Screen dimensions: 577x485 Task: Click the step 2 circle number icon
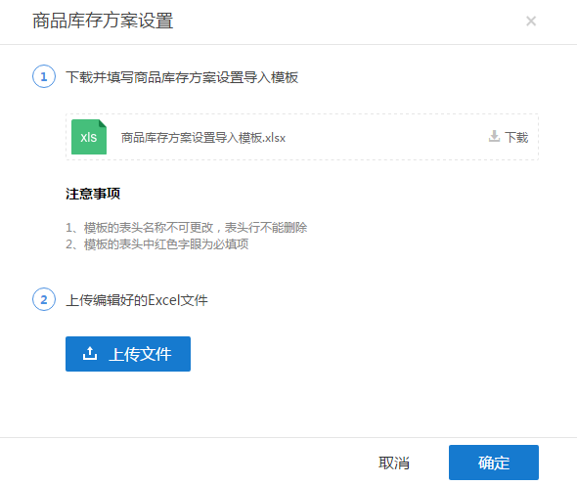44,299
